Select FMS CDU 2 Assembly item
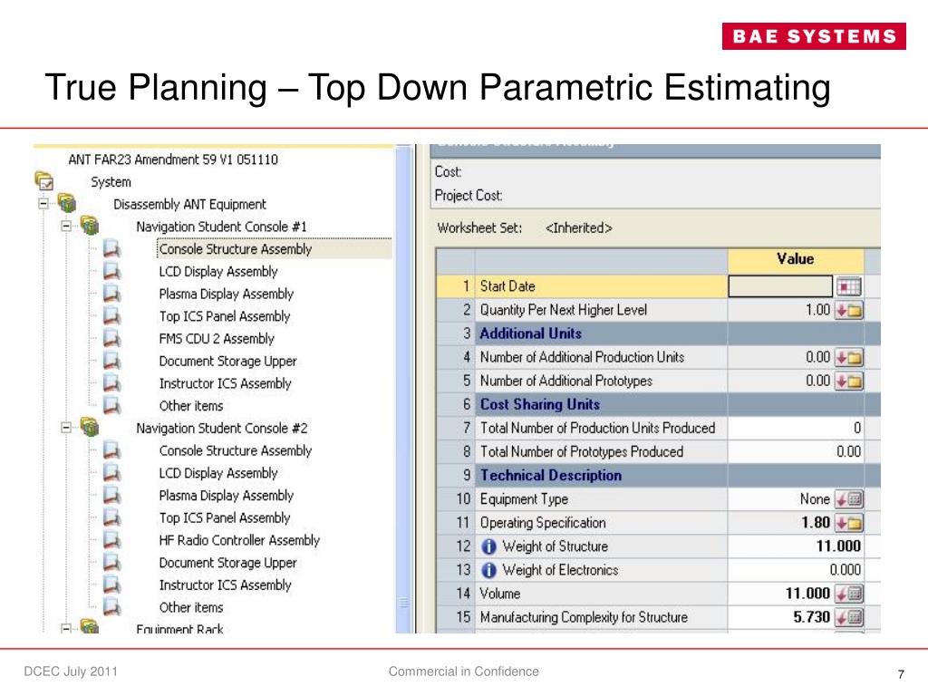 [x=217, y=339]
